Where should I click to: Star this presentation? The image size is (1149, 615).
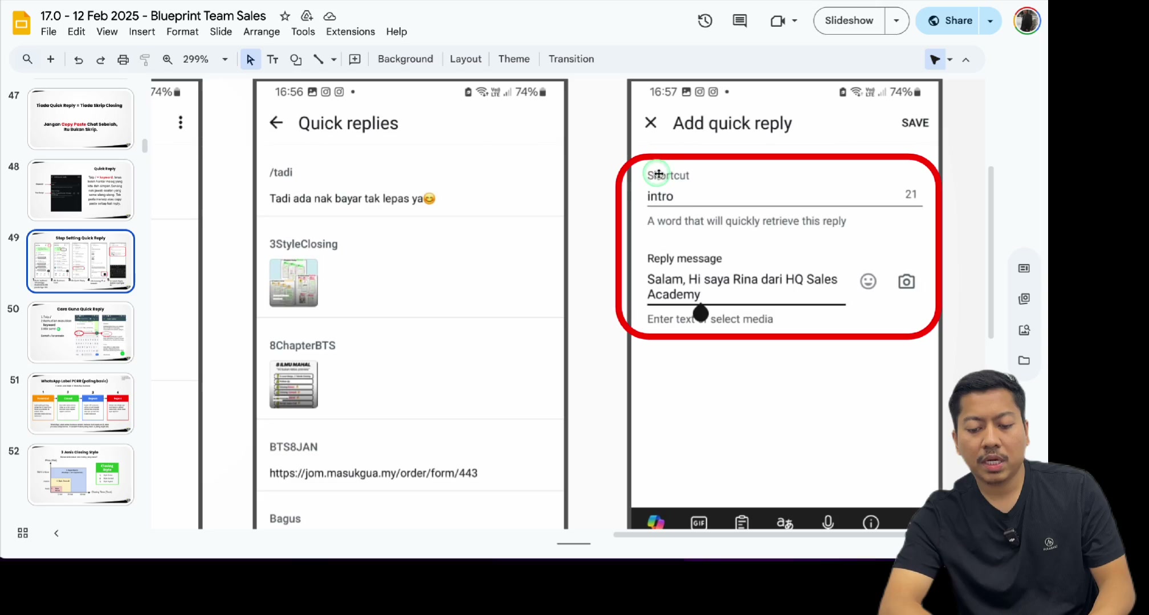(285, 16)
